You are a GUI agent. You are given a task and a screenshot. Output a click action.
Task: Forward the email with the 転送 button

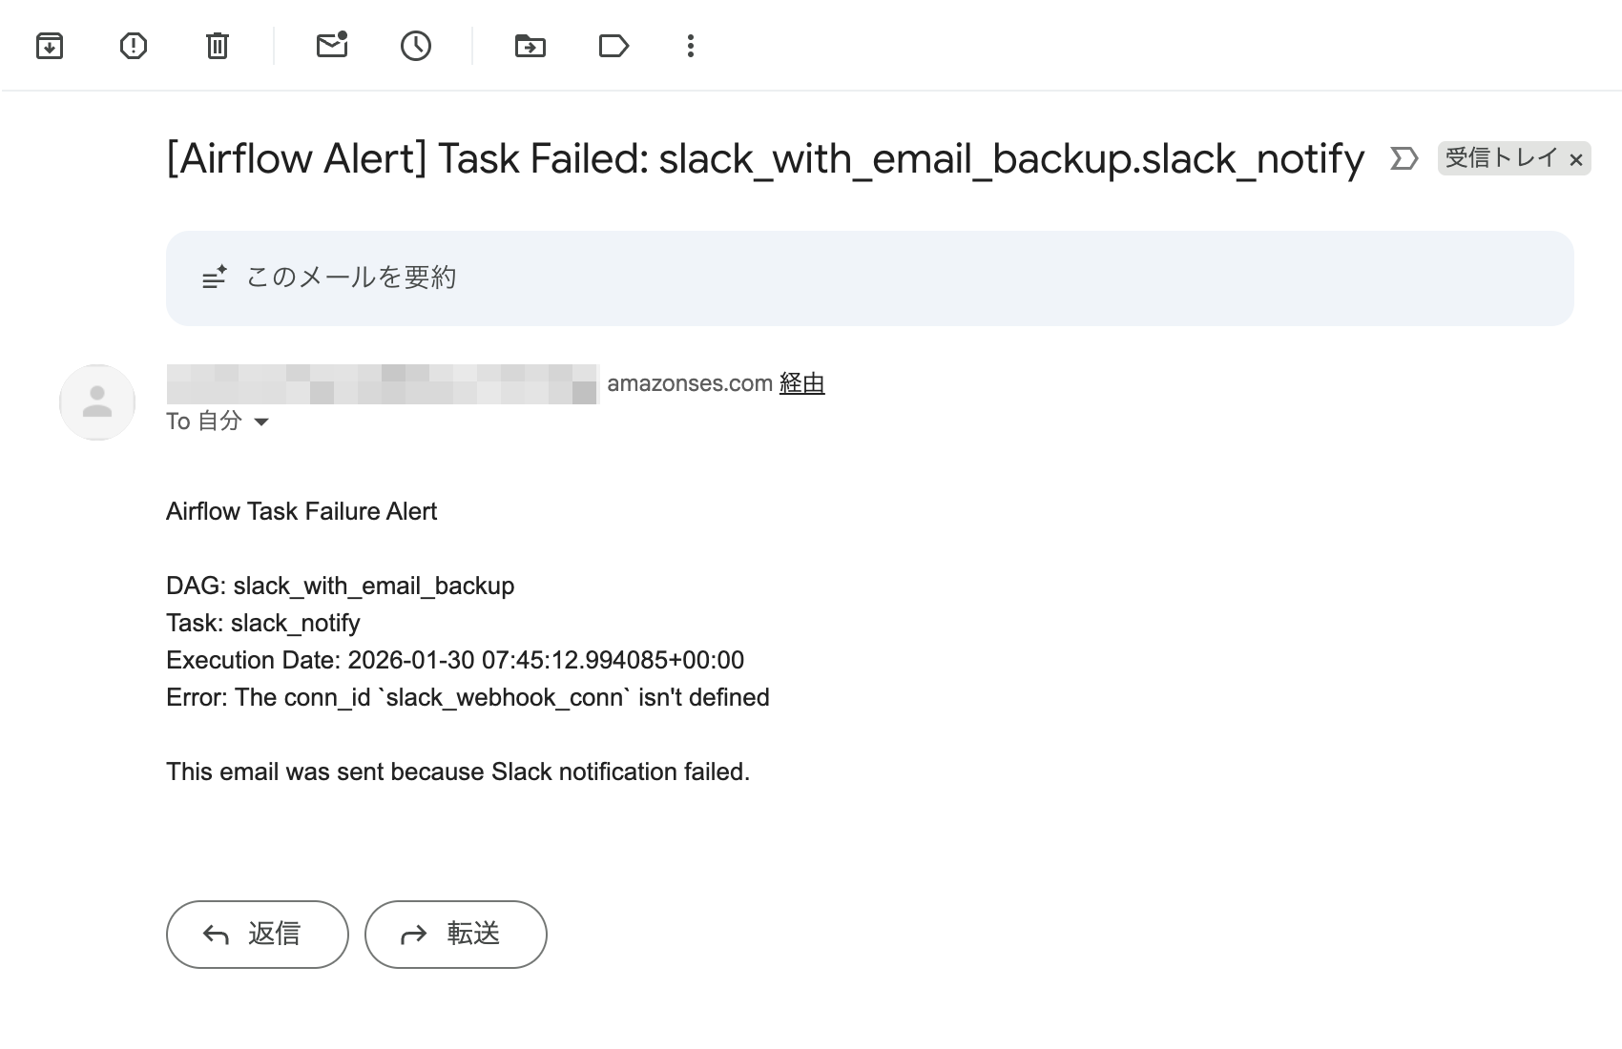pyautogui.click(x=455, y=935)
